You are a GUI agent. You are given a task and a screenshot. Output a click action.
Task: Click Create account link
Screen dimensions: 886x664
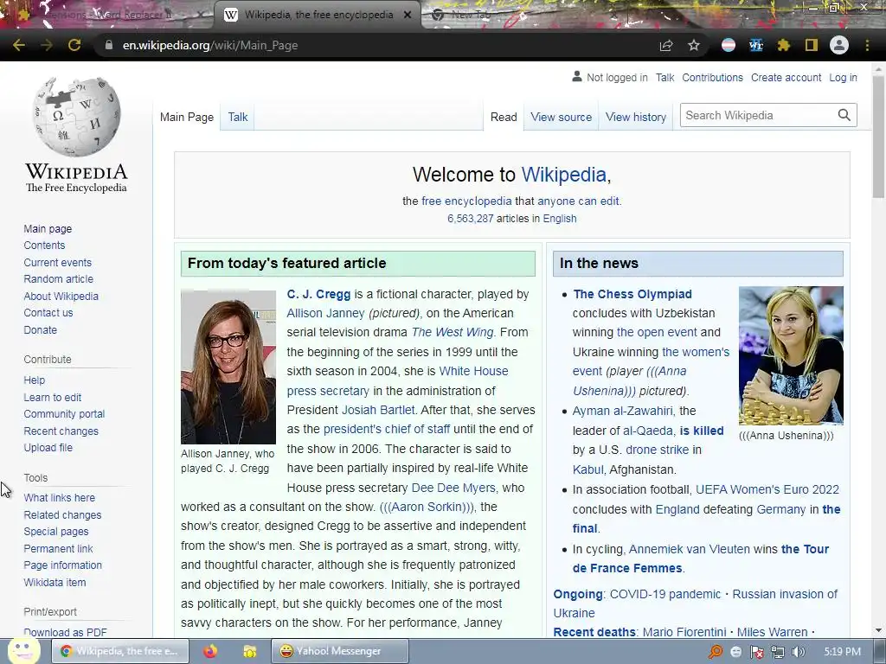786,77
